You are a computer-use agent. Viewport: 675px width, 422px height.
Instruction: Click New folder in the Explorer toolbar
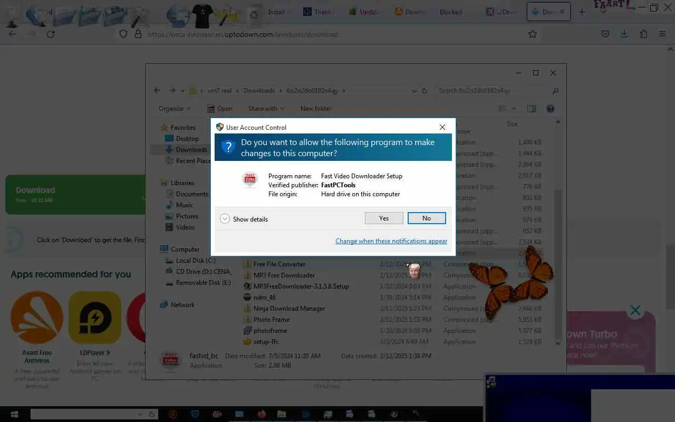coord(316,109)
